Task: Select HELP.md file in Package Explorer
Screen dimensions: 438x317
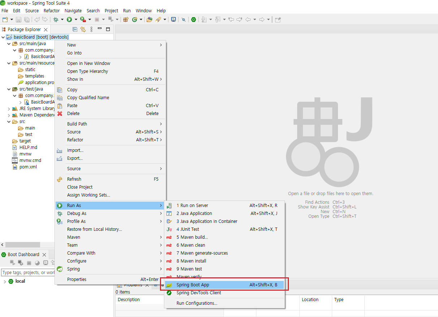Action: [28, 148]
